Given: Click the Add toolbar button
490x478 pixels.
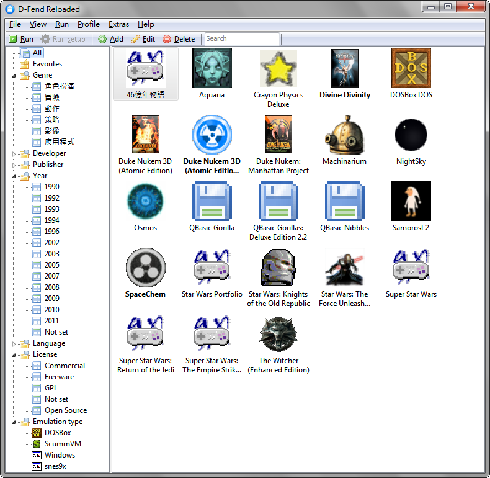Looking at the screenshot, I should point(110,39).
